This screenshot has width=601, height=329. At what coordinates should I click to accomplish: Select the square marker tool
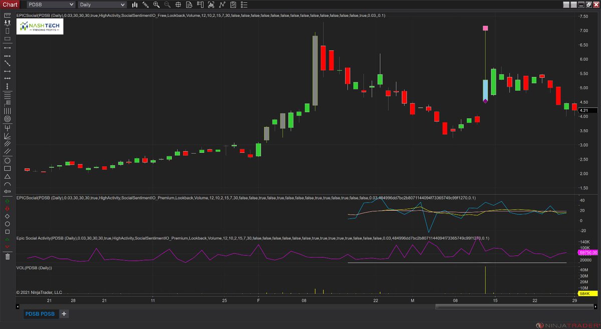tap(8, 232)
